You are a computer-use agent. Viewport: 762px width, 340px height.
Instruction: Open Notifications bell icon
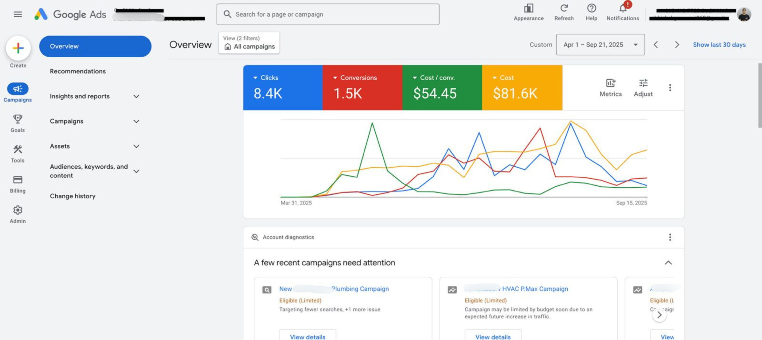(623, 8)
